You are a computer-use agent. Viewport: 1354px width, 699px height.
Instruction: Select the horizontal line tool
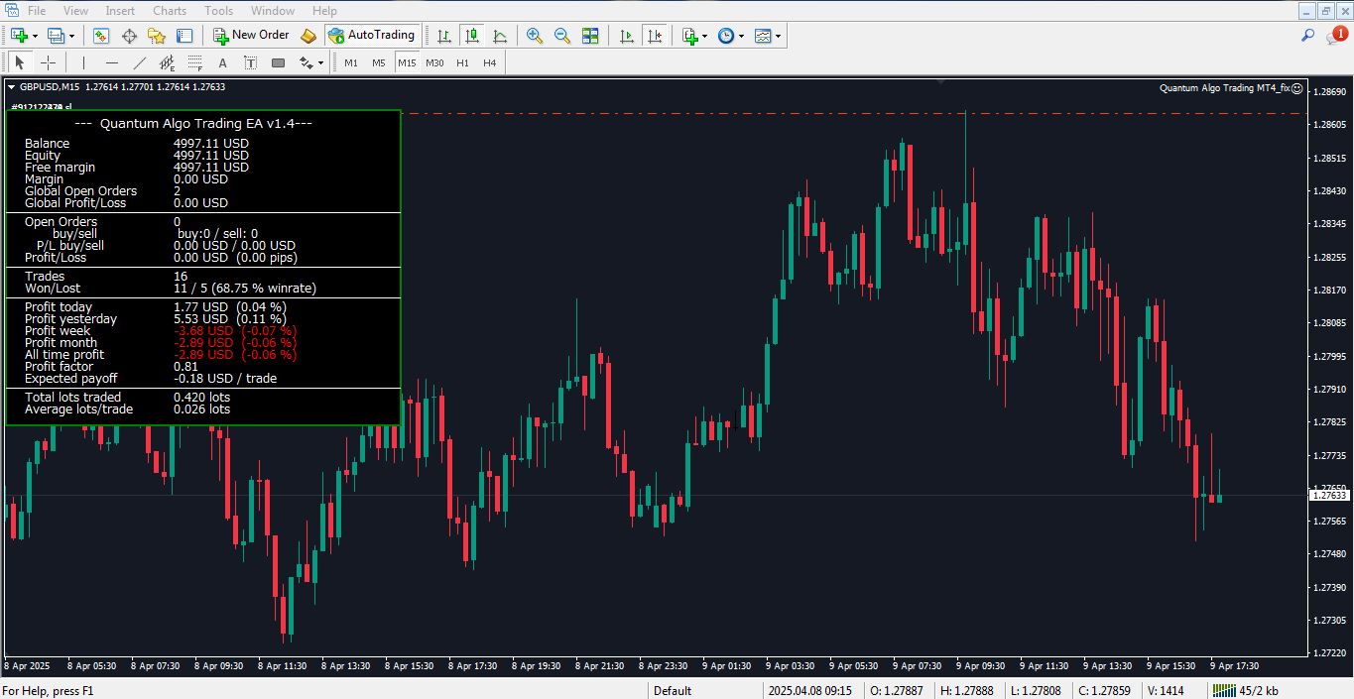111,62
